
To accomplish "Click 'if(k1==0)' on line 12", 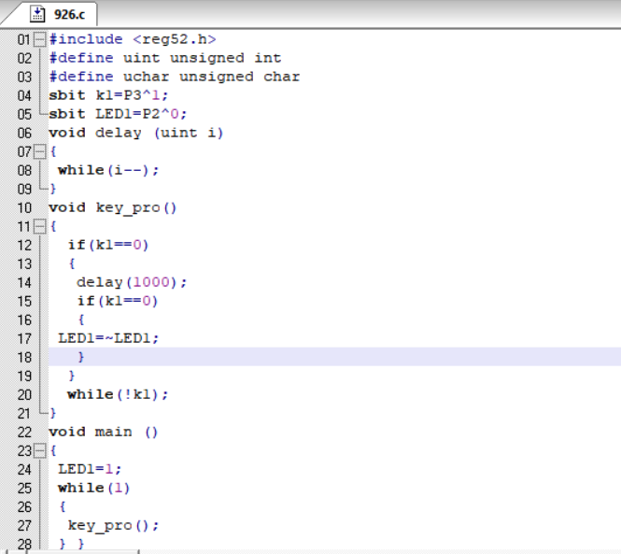I will pyautogui.click(x=108, y=245).
